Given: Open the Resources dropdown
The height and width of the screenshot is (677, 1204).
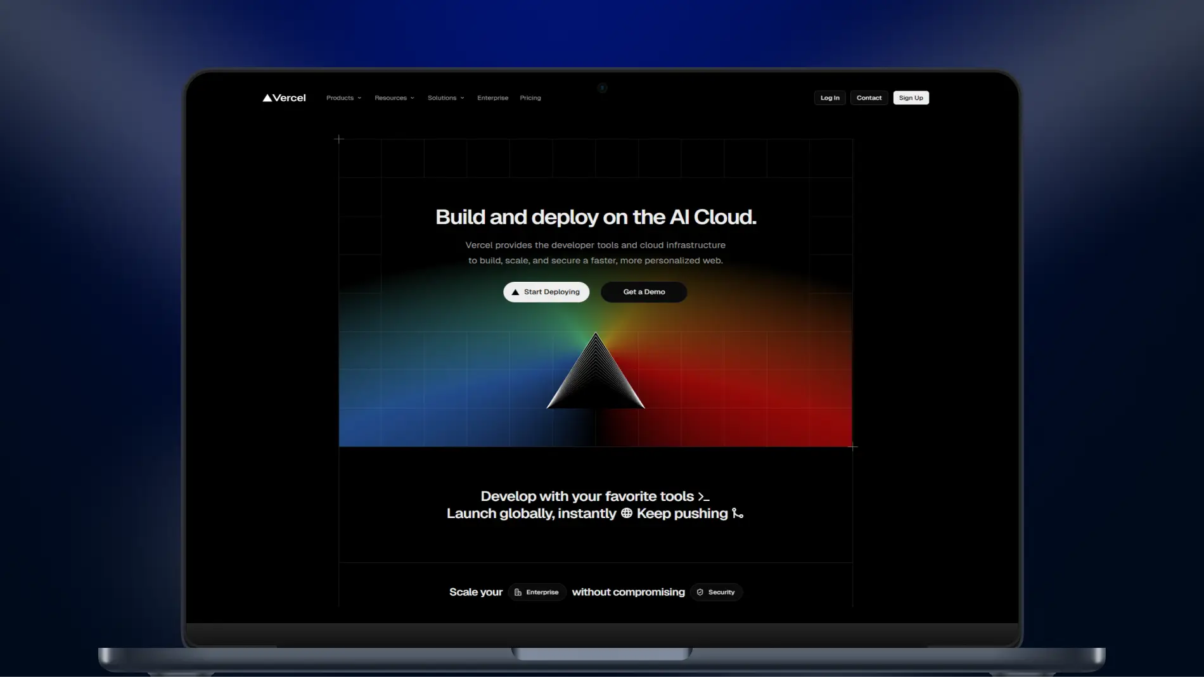Looking at the screenshot, I should pos(394,98).
